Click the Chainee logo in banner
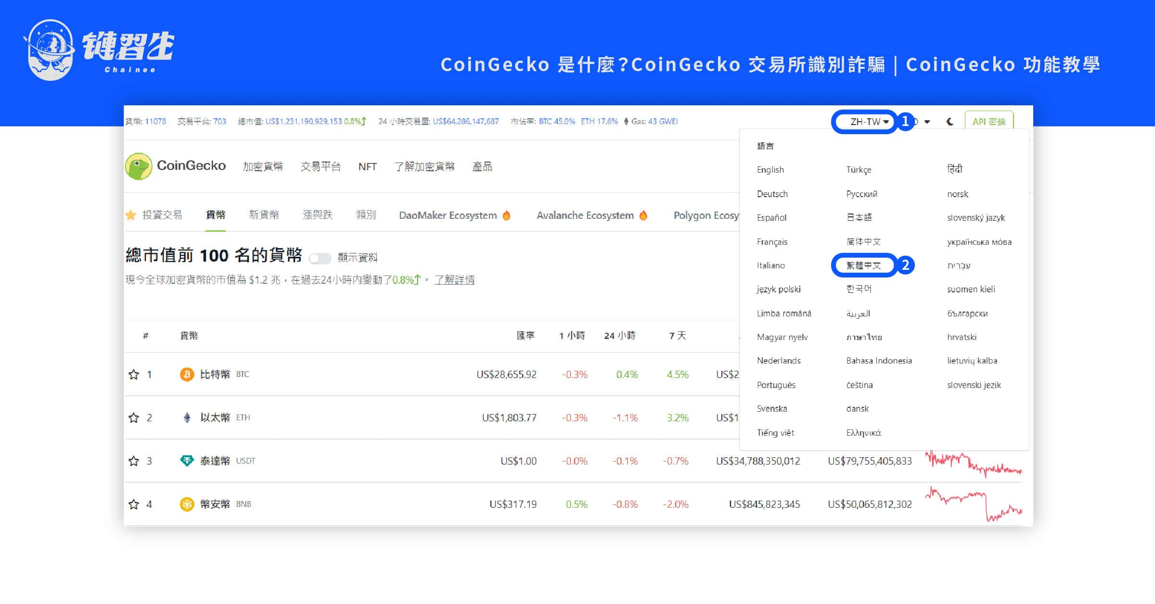Image resolution: width=1155 pixels, height=604 pixels. pos(99,50)
